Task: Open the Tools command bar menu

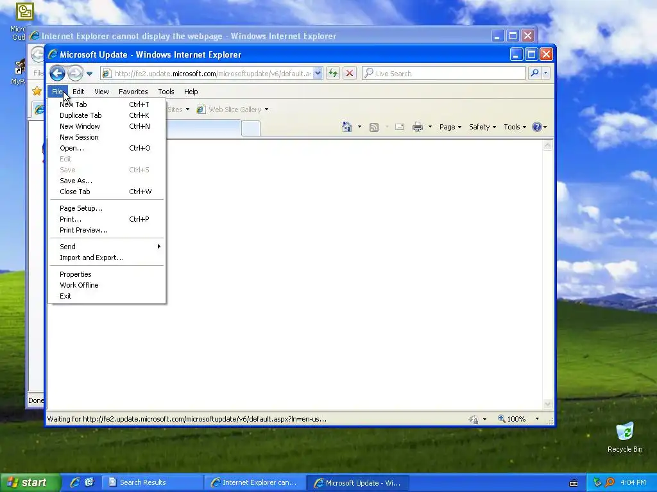Action: point(515,127)
